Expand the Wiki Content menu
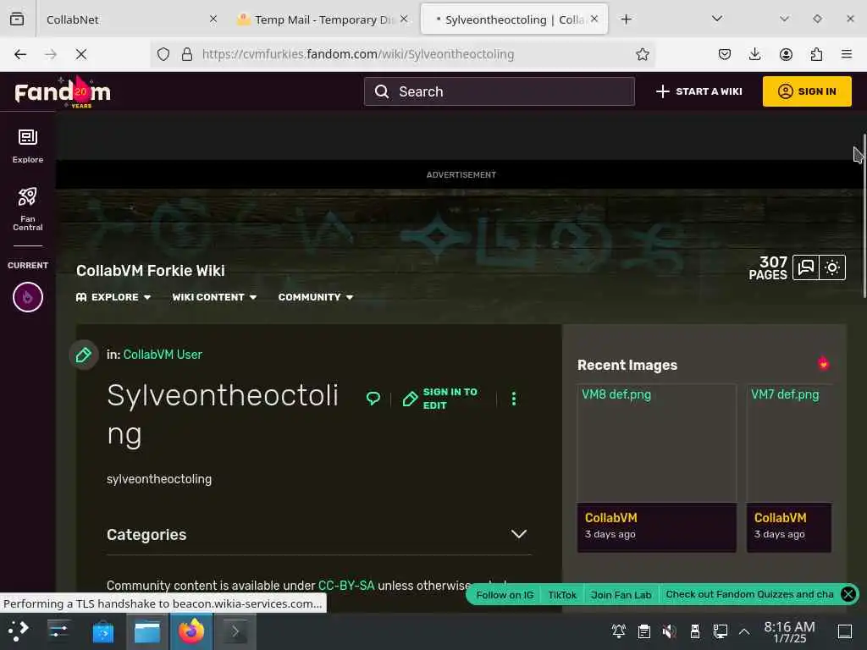This screenshot has height=650, width=867. [214, 297]
